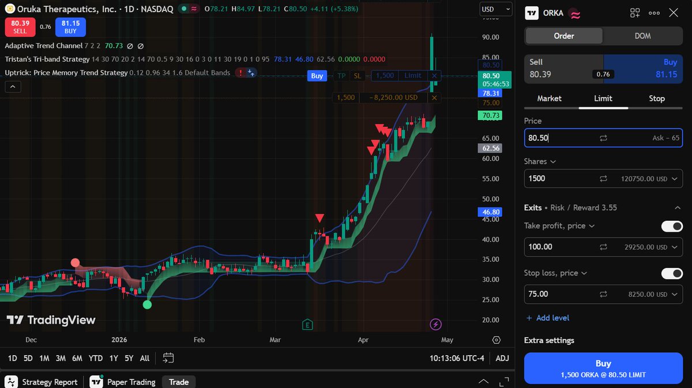Select Sell 80.39 side in order panel
The height and width of the screenshot is (388, 692).
[564, 68]
